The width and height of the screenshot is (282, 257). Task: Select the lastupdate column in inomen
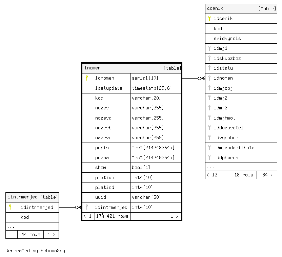coord(108,88)
